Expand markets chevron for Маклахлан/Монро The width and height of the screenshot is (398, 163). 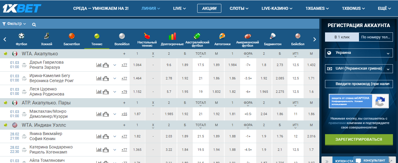click(x=115, y=114)
